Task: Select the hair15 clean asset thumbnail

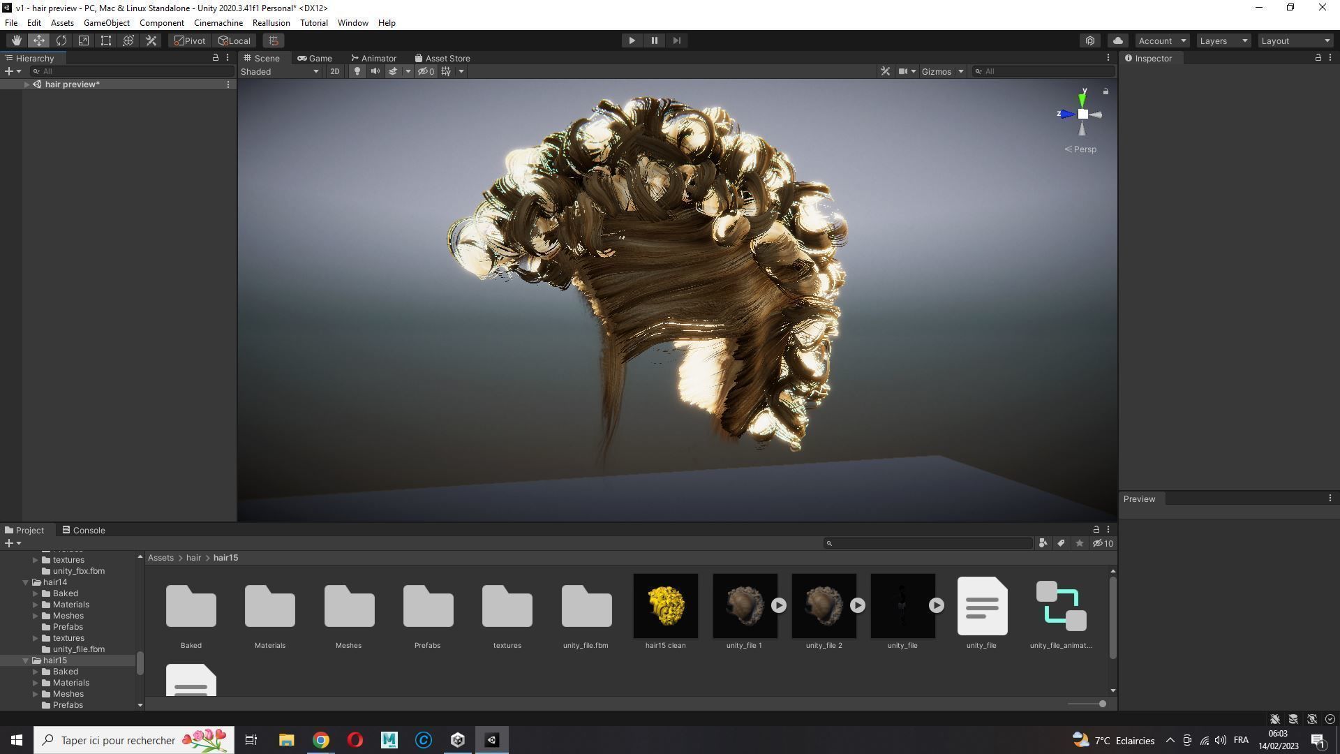Action: (665, 606)
